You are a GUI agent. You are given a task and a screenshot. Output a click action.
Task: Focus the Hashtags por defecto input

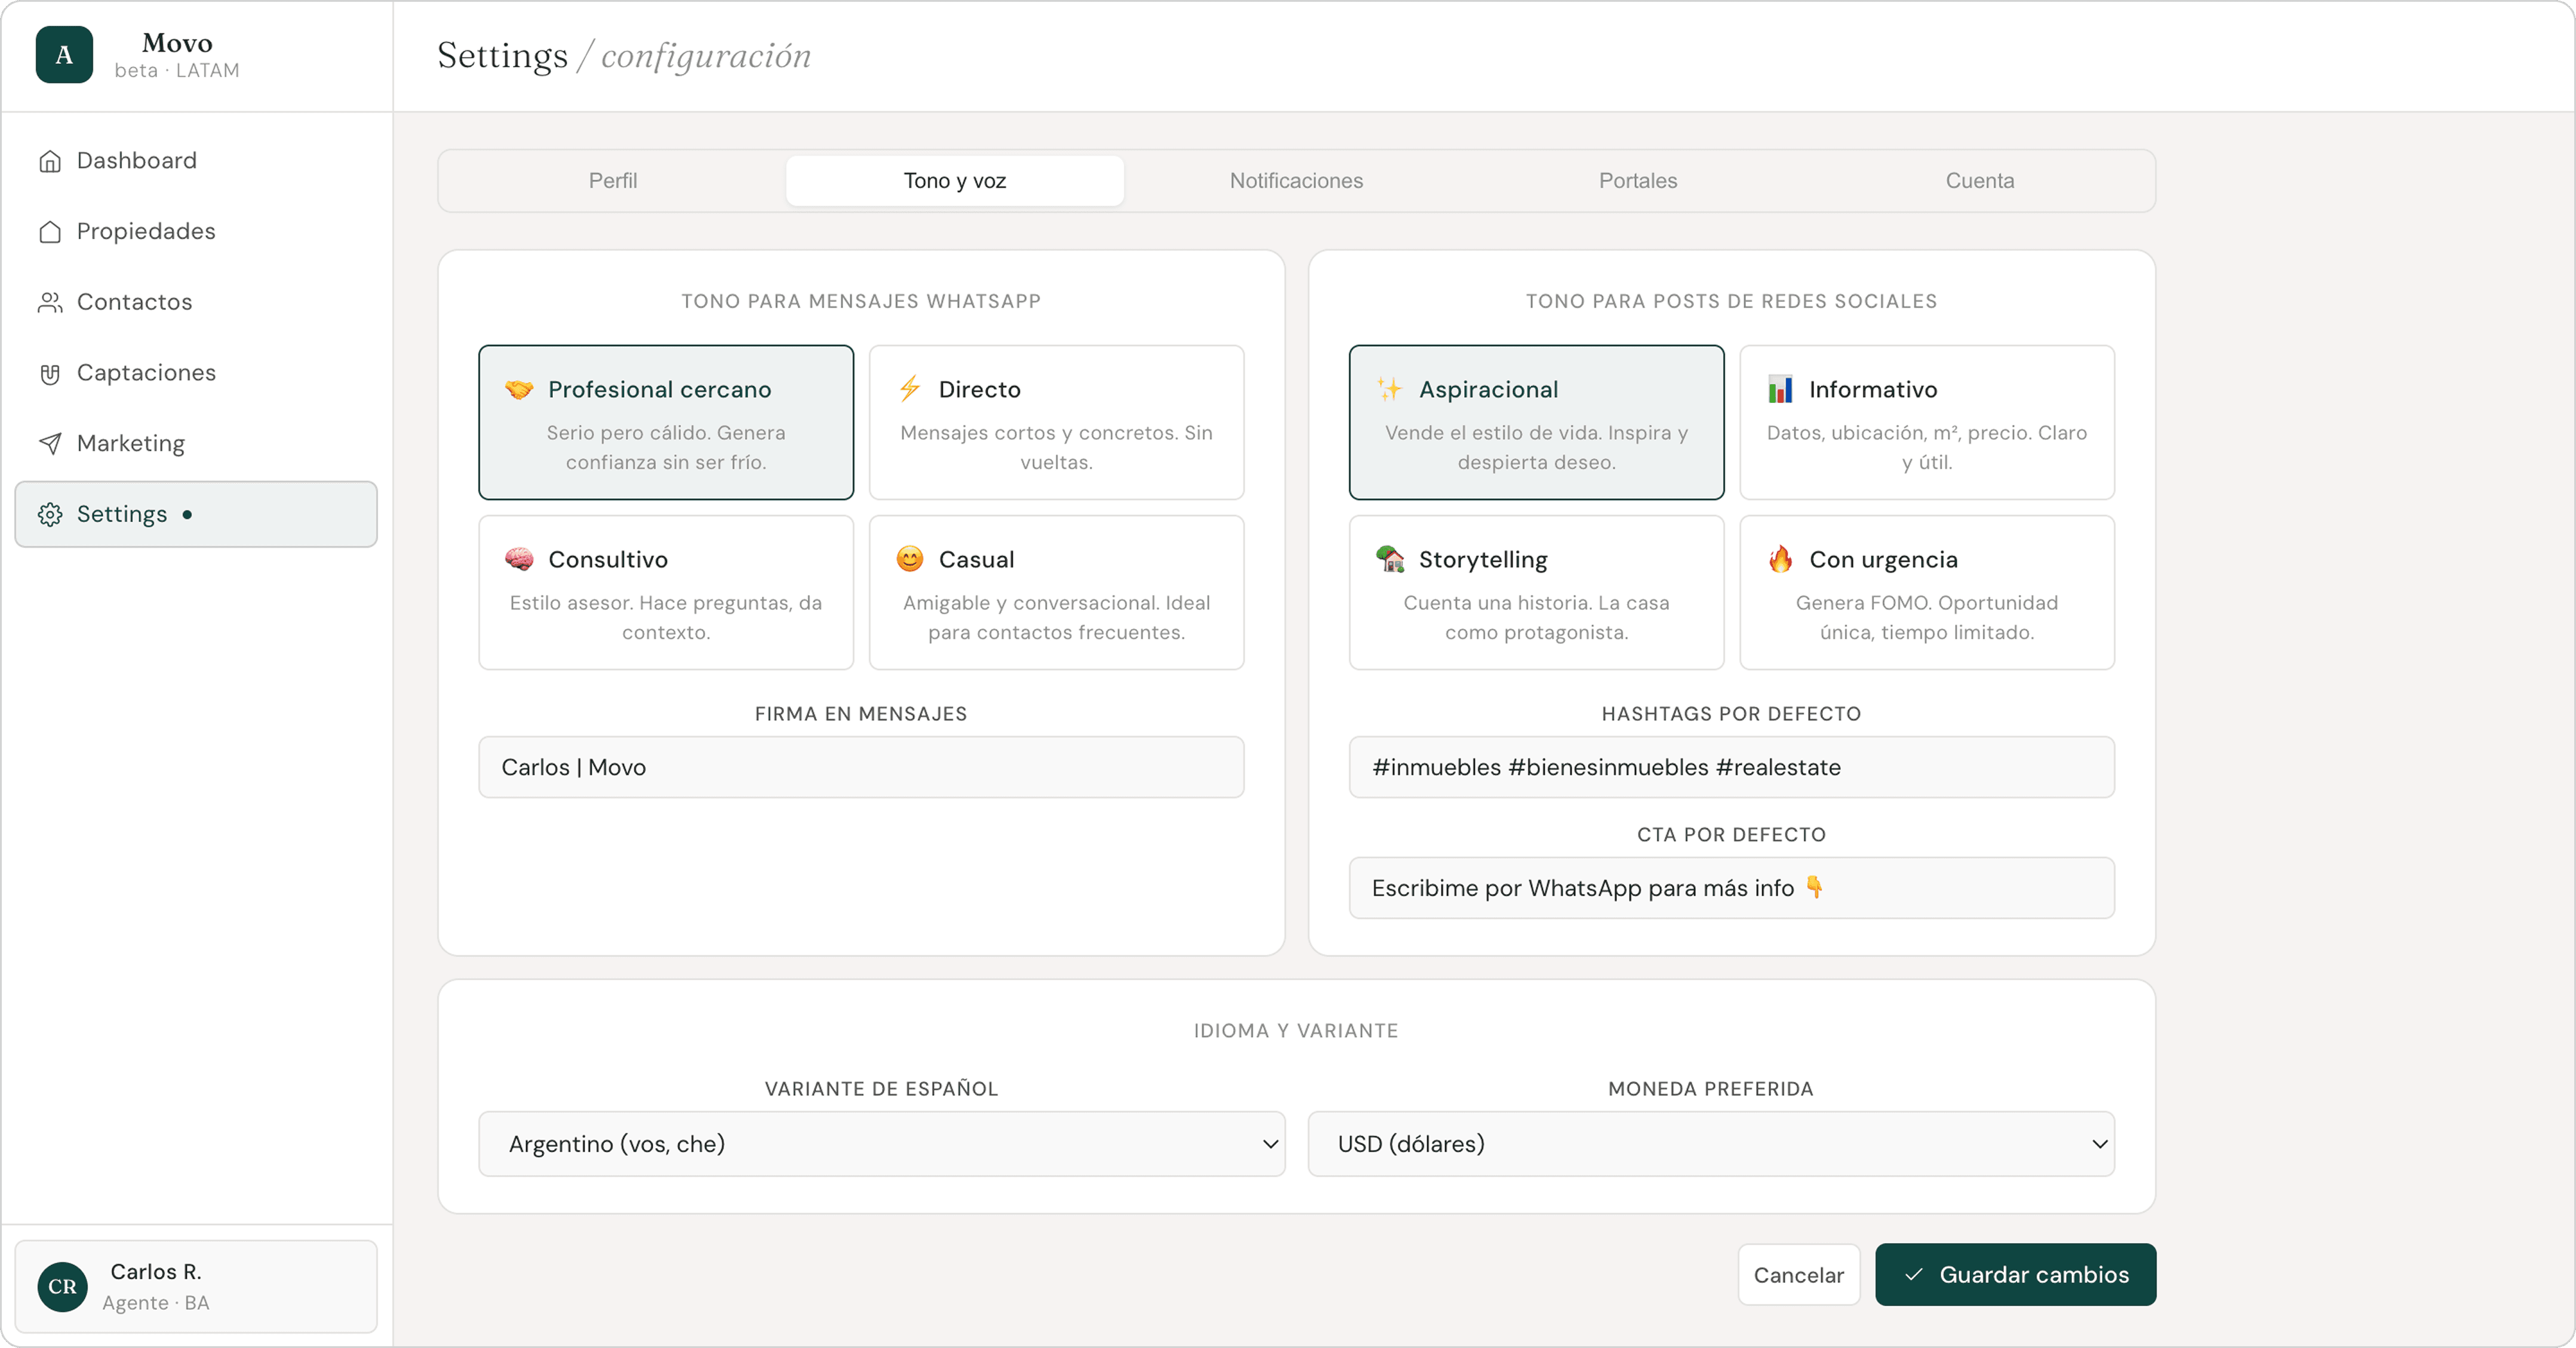(x=1731, y=767)
